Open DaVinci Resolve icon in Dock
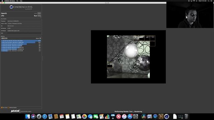The width and height of the screenshot is (214, 120). click(144, 117)
